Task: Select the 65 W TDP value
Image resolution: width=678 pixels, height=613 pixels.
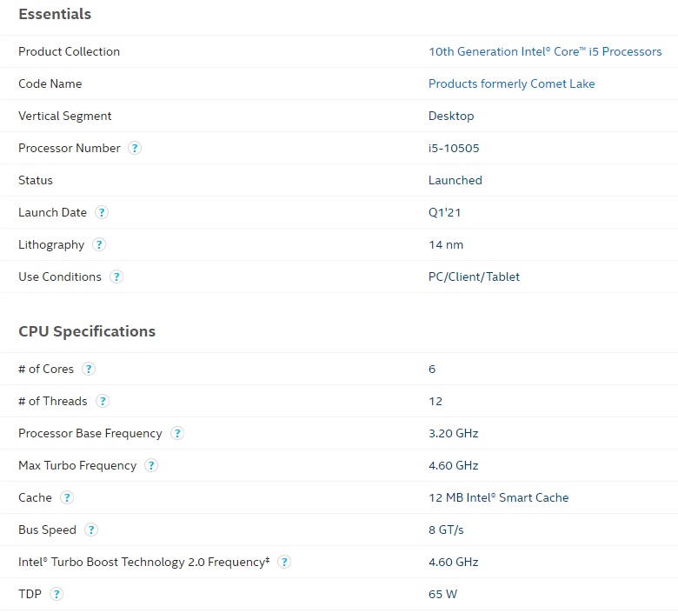Action: [x=442, y=594]
